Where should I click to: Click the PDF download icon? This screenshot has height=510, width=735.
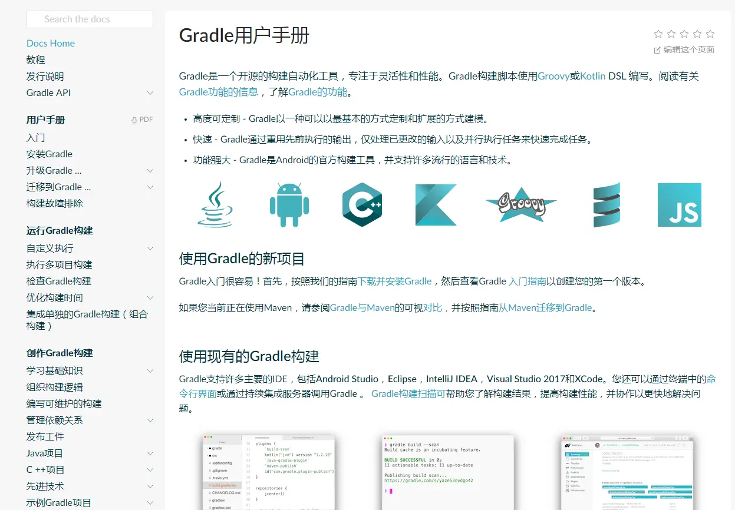(x=134, y=120)
